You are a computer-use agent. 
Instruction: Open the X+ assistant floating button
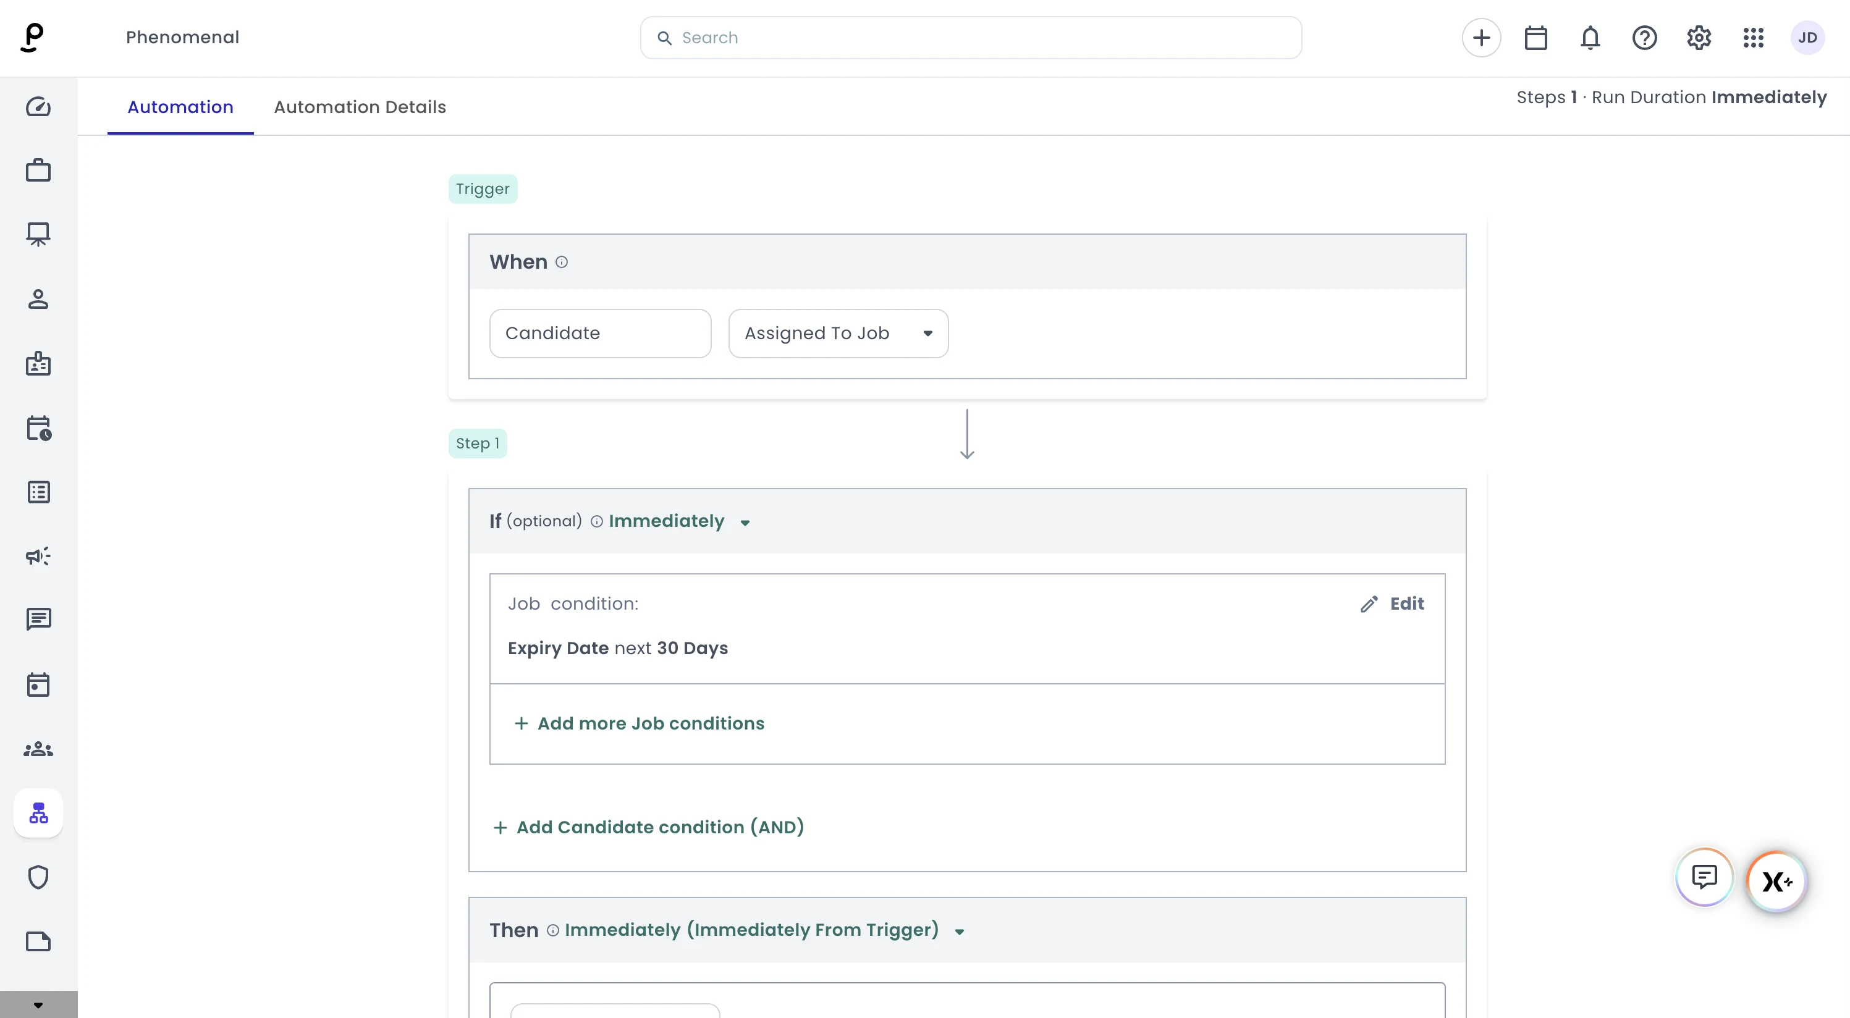[x=1776, y=881]
